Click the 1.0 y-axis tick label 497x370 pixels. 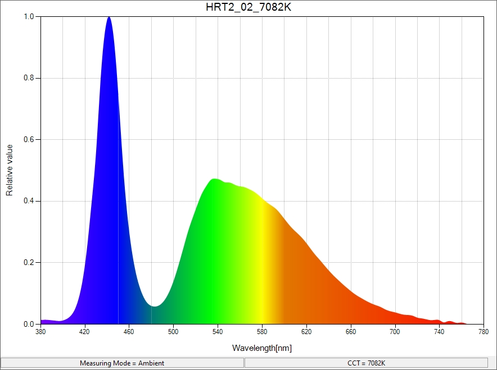(29, 17)
